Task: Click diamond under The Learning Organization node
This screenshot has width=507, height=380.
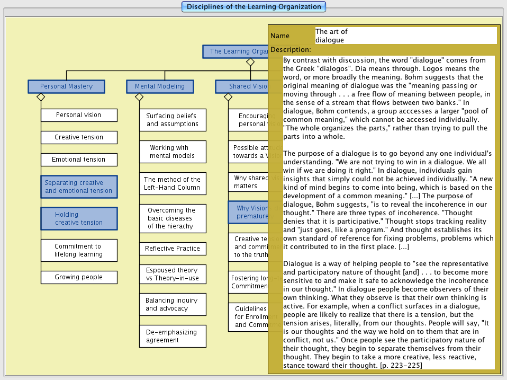Action: [250, 62]
